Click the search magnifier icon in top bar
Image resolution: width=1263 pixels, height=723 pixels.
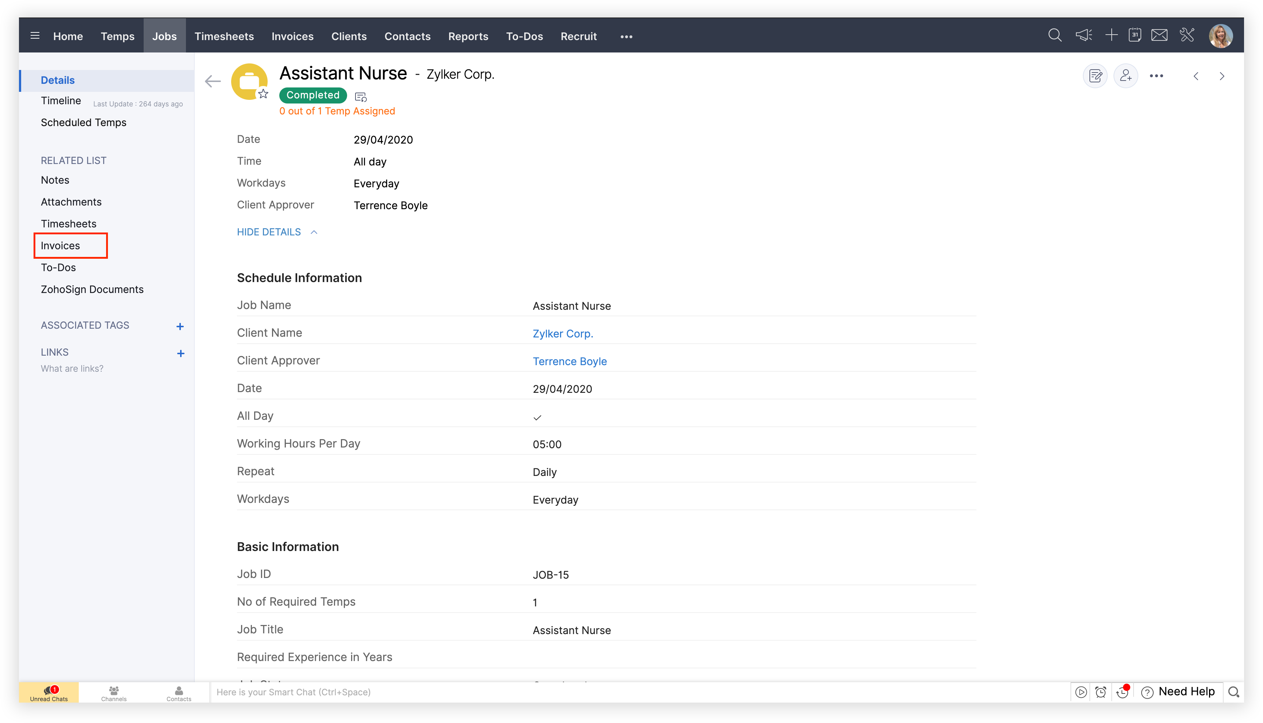[1054, 36]
